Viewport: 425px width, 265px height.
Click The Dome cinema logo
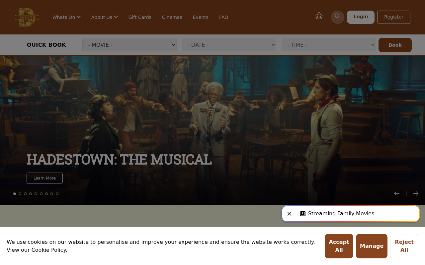(27, 17)
